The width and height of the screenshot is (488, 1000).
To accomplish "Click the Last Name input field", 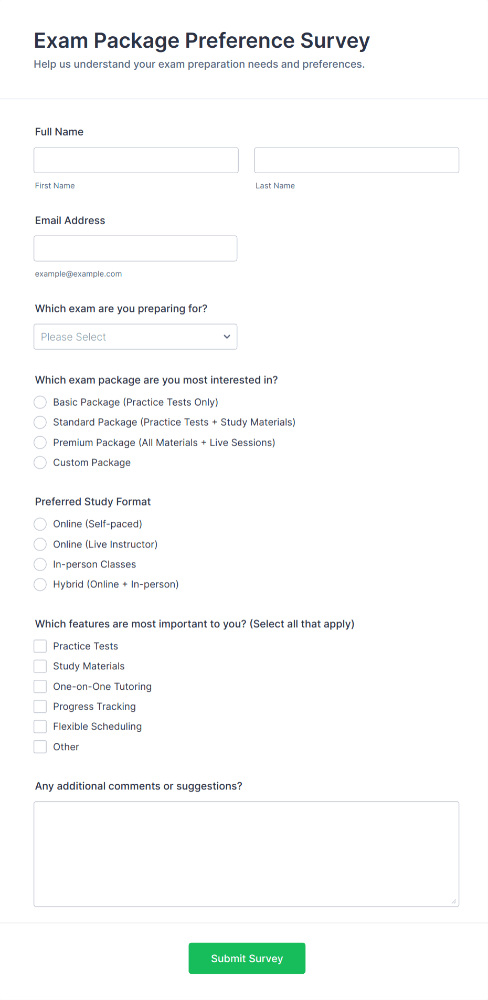I will (x=356, y=160).
